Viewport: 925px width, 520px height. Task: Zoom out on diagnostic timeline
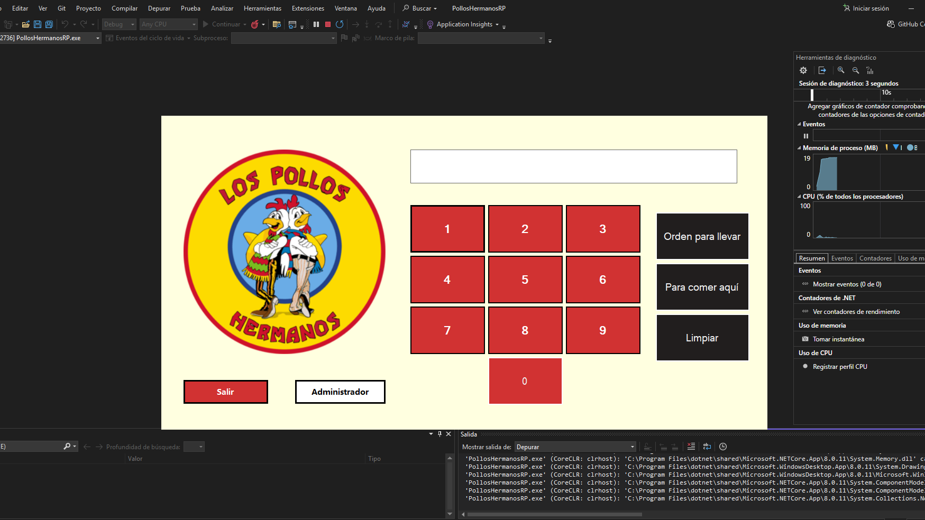[856, 70]
